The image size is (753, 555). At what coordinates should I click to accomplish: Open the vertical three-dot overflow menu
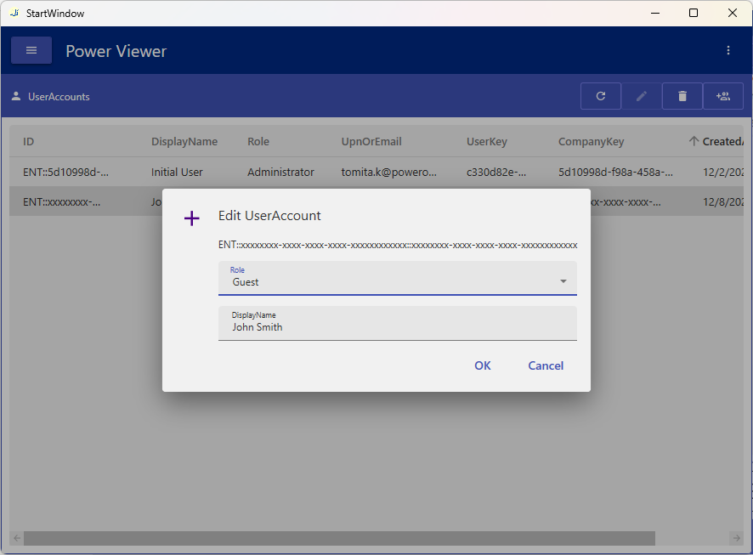[728, 50]
